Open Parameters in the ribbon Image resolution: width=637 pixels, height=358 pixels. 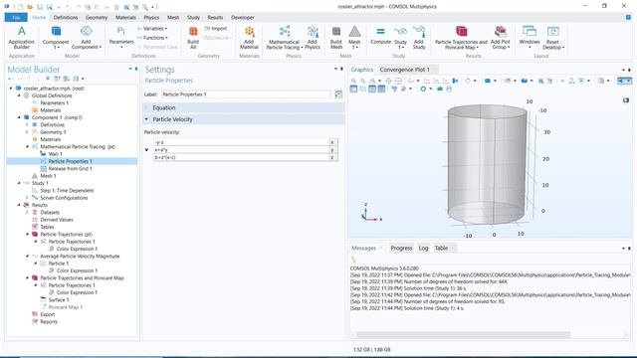click(121, 38)
